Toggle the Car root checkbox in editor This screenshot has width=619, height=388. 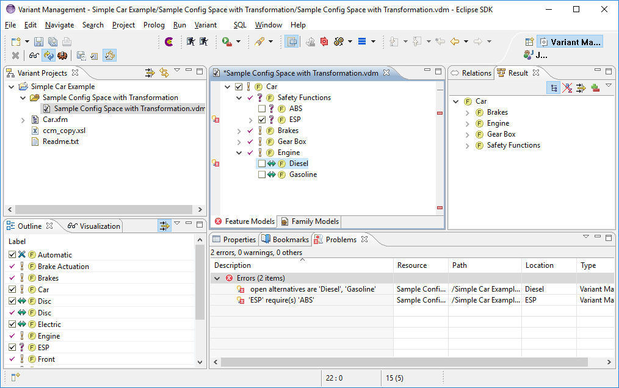(x=239, y=87)
